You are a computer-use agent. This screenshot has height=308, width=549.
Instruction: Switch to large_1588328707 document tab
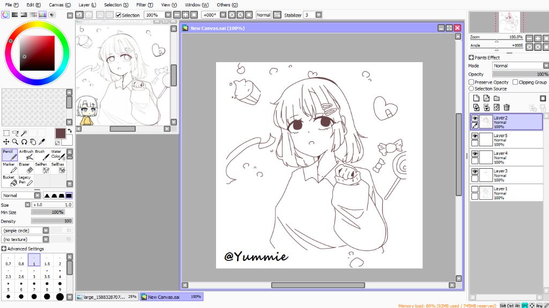click(107, 297)
